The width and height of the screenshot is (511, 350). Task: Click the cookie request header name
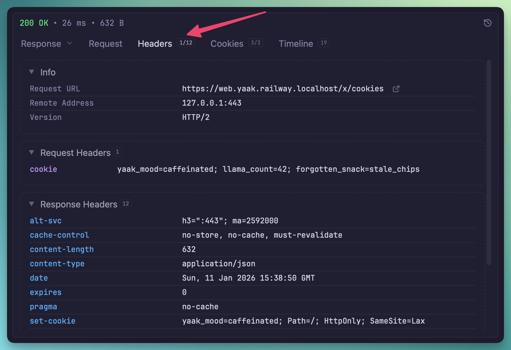point(43,169)
